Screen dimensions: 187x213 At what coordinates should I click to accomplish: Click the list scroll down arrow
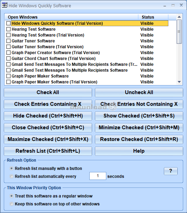tap(179, 82)
